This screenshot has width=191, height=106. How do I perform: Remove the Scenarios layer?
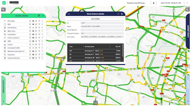42,55
